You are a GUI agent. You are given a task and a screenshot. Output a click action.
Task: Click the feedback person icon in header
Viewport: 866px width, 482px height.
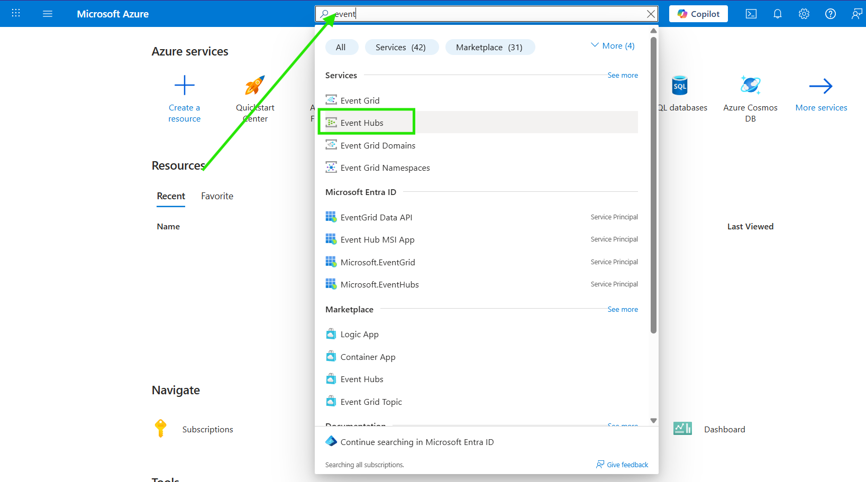click(x=856, y=14)
